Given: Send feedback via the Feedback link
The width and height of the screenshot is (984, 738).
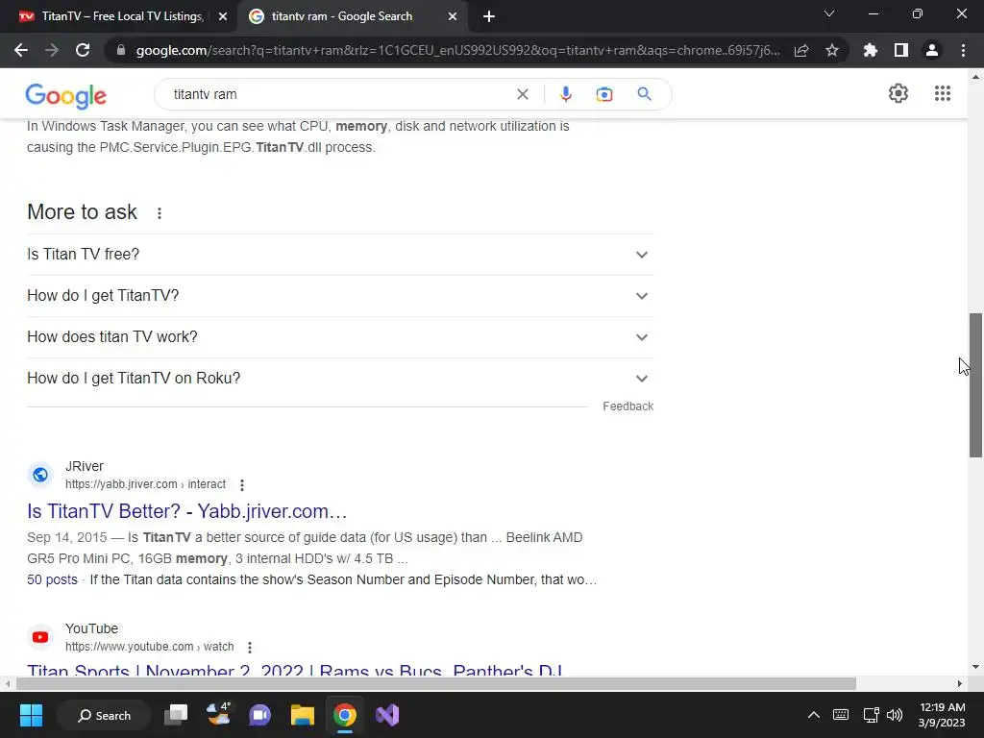Looking at the screenshot, I should pyautogui.click(x=628, y=406).
